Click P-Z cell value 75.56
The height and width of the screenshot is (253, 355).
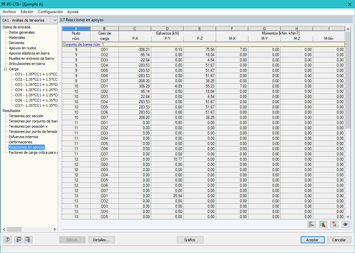pos(200,50)
